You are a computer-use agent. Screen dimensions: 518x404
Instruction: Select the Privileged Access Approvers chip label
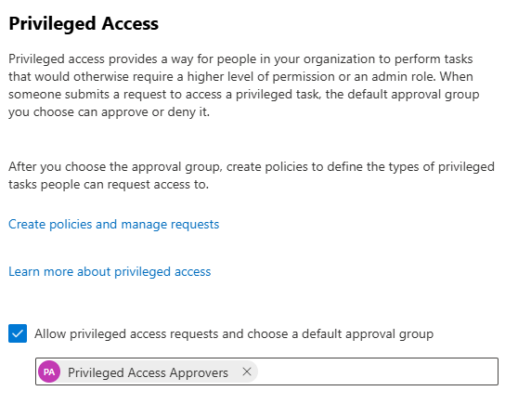click(148, 372)
